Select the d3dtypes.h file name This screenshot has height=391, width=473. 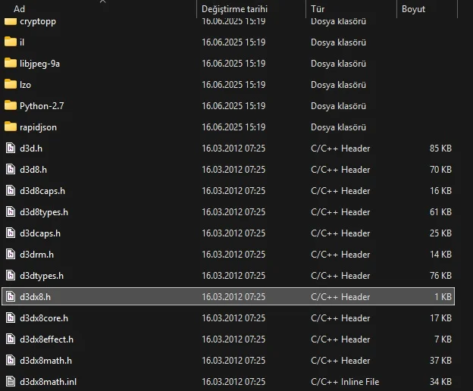42,276
